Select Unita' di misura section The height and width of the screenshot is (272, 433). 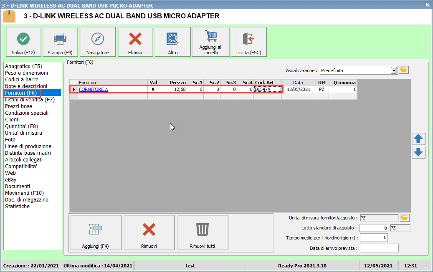(x=23, y=133)
